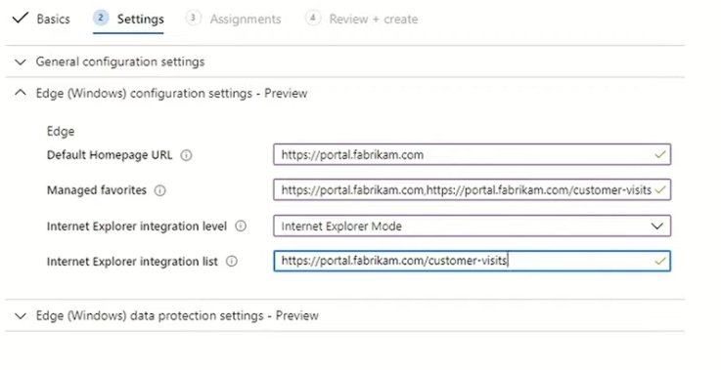This screenshot has height=370, width=721.
Task: Click validation checkmark in Default Homepage URL field
Action: [660, 154]
